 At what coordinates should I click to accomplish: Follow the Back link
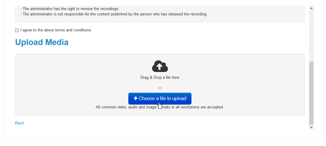[20, 123]
